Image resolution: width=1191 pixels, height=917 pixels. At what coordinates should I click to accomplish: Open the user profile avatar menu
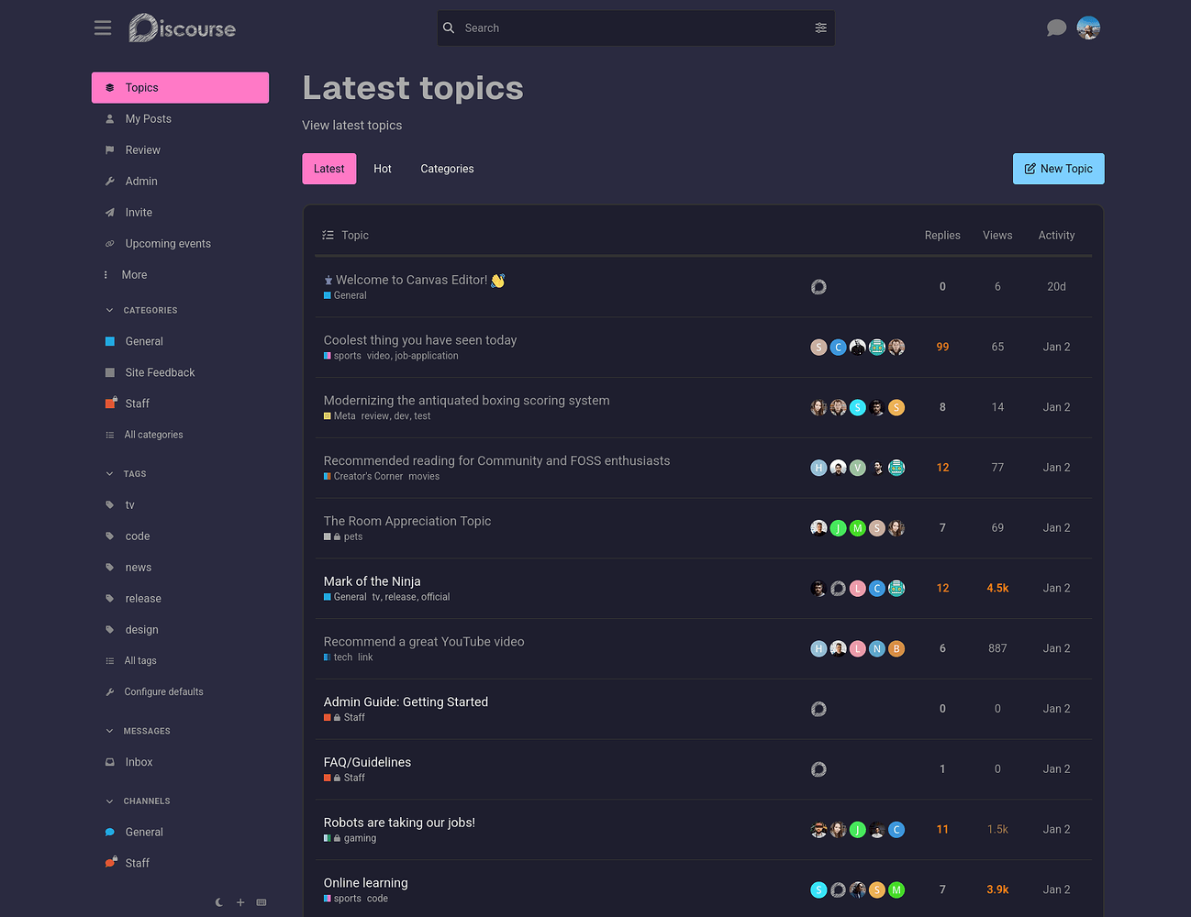point(1088,28)
